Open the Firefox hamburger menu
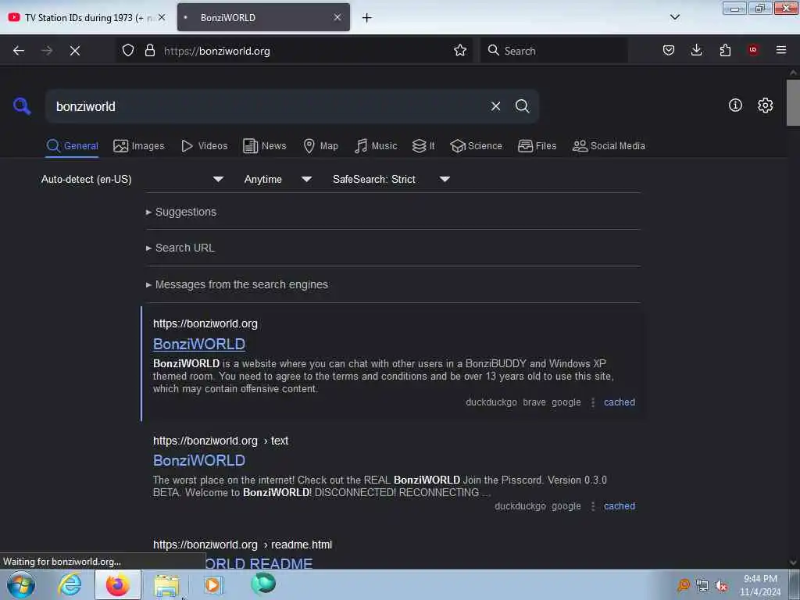800x600 pixels. pos(781,50)
